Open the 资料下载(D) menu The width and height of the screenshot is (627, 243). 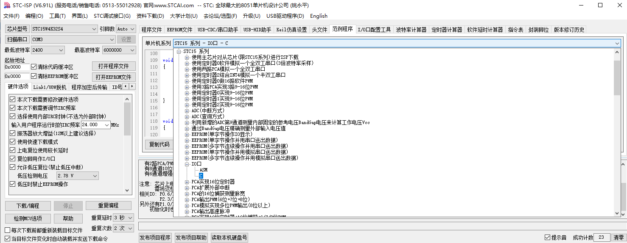pos(150,16)
